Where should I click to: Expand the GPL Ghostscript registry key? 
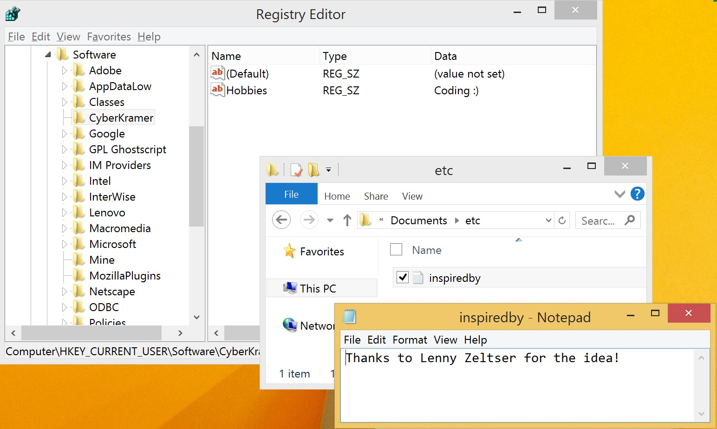65,149
